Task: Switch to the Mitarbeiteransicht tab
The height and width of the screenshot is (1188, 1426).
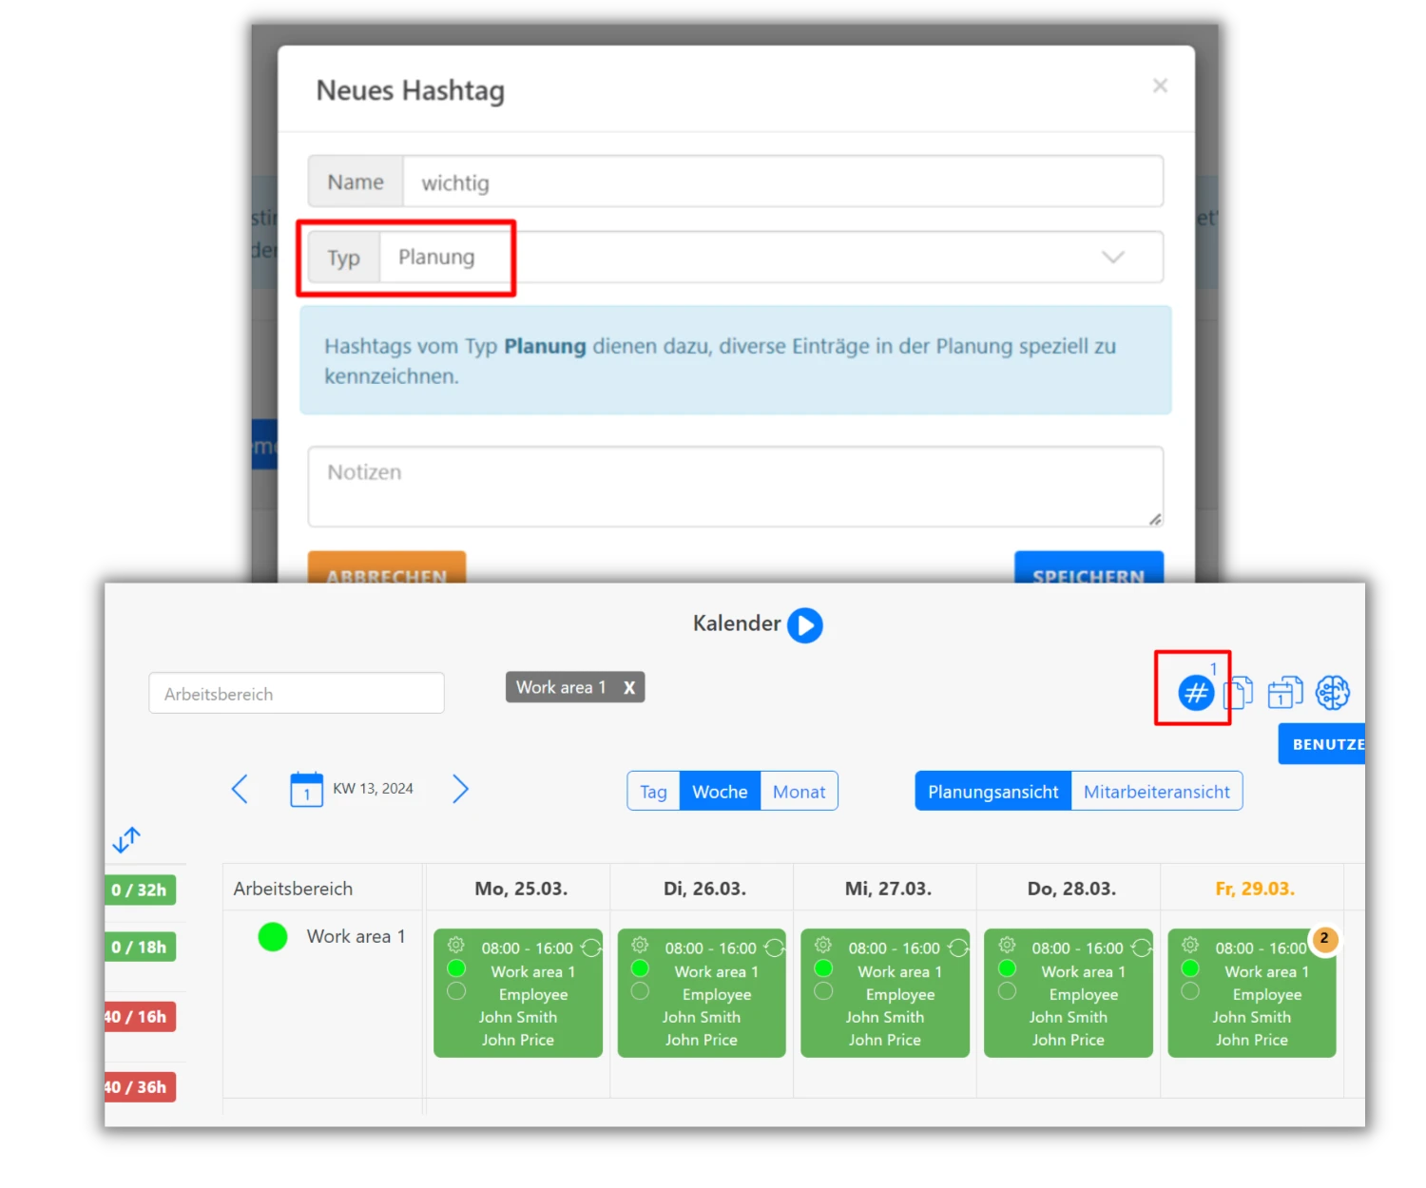Action: click(x=1156, y=792)
